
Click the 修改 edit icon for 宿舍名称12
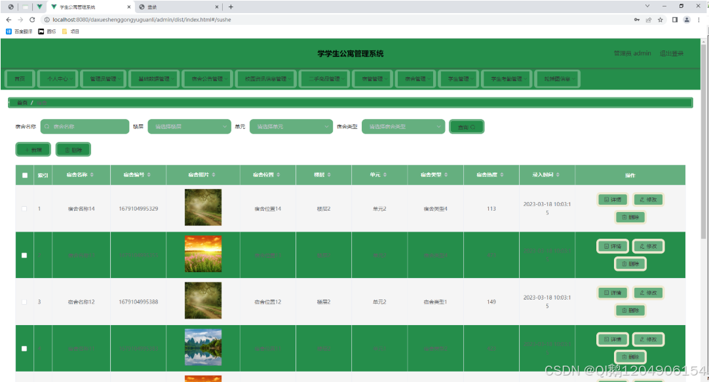(x=648, y=292)
